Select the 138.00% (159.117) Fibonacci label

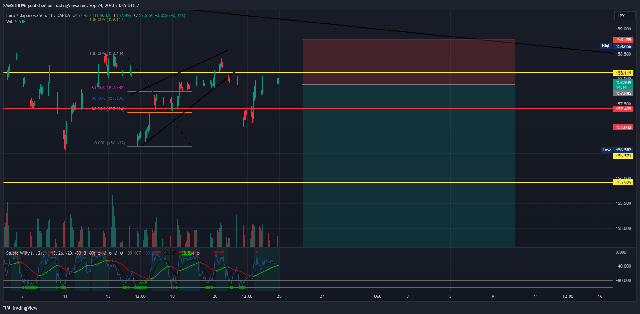tap(107, 19)
